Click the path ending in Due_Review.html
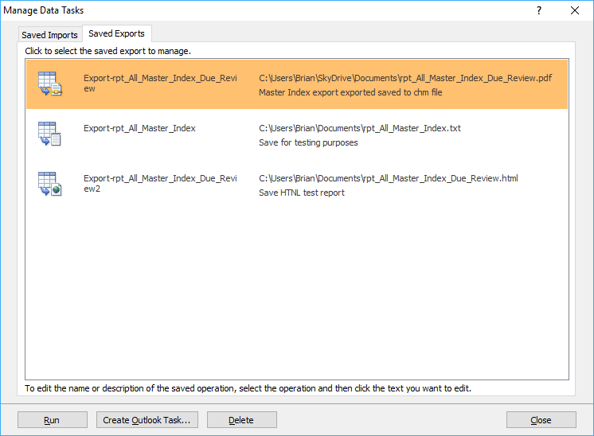 point(389,178)
